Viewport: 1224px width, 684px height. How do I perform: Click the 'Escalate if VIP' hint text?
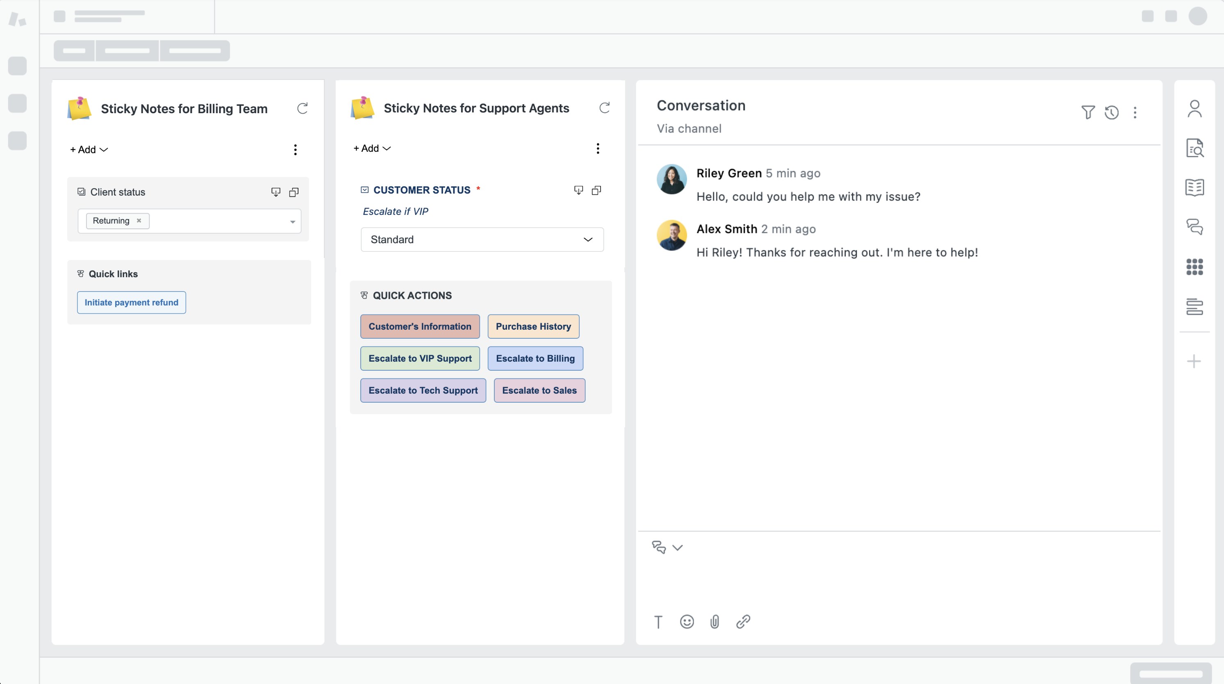[396, 212]
